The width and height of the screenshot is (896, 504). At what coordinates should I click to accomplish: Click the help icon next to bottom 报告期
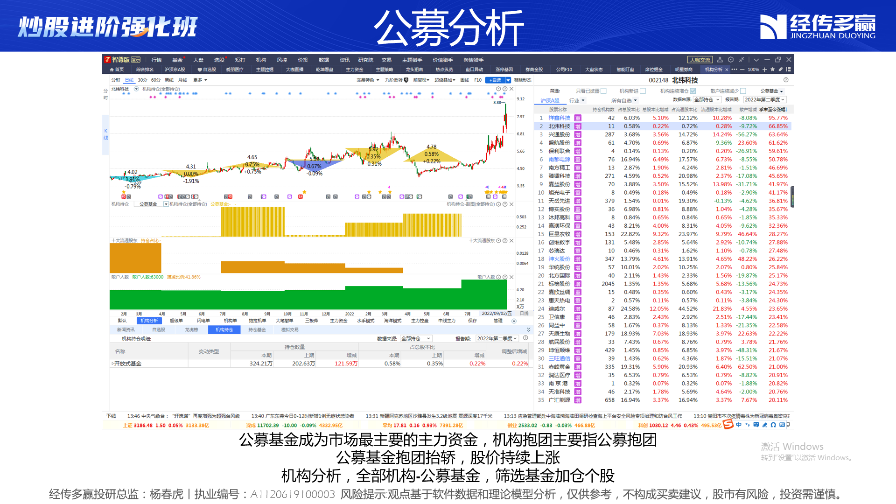point(525,338)
